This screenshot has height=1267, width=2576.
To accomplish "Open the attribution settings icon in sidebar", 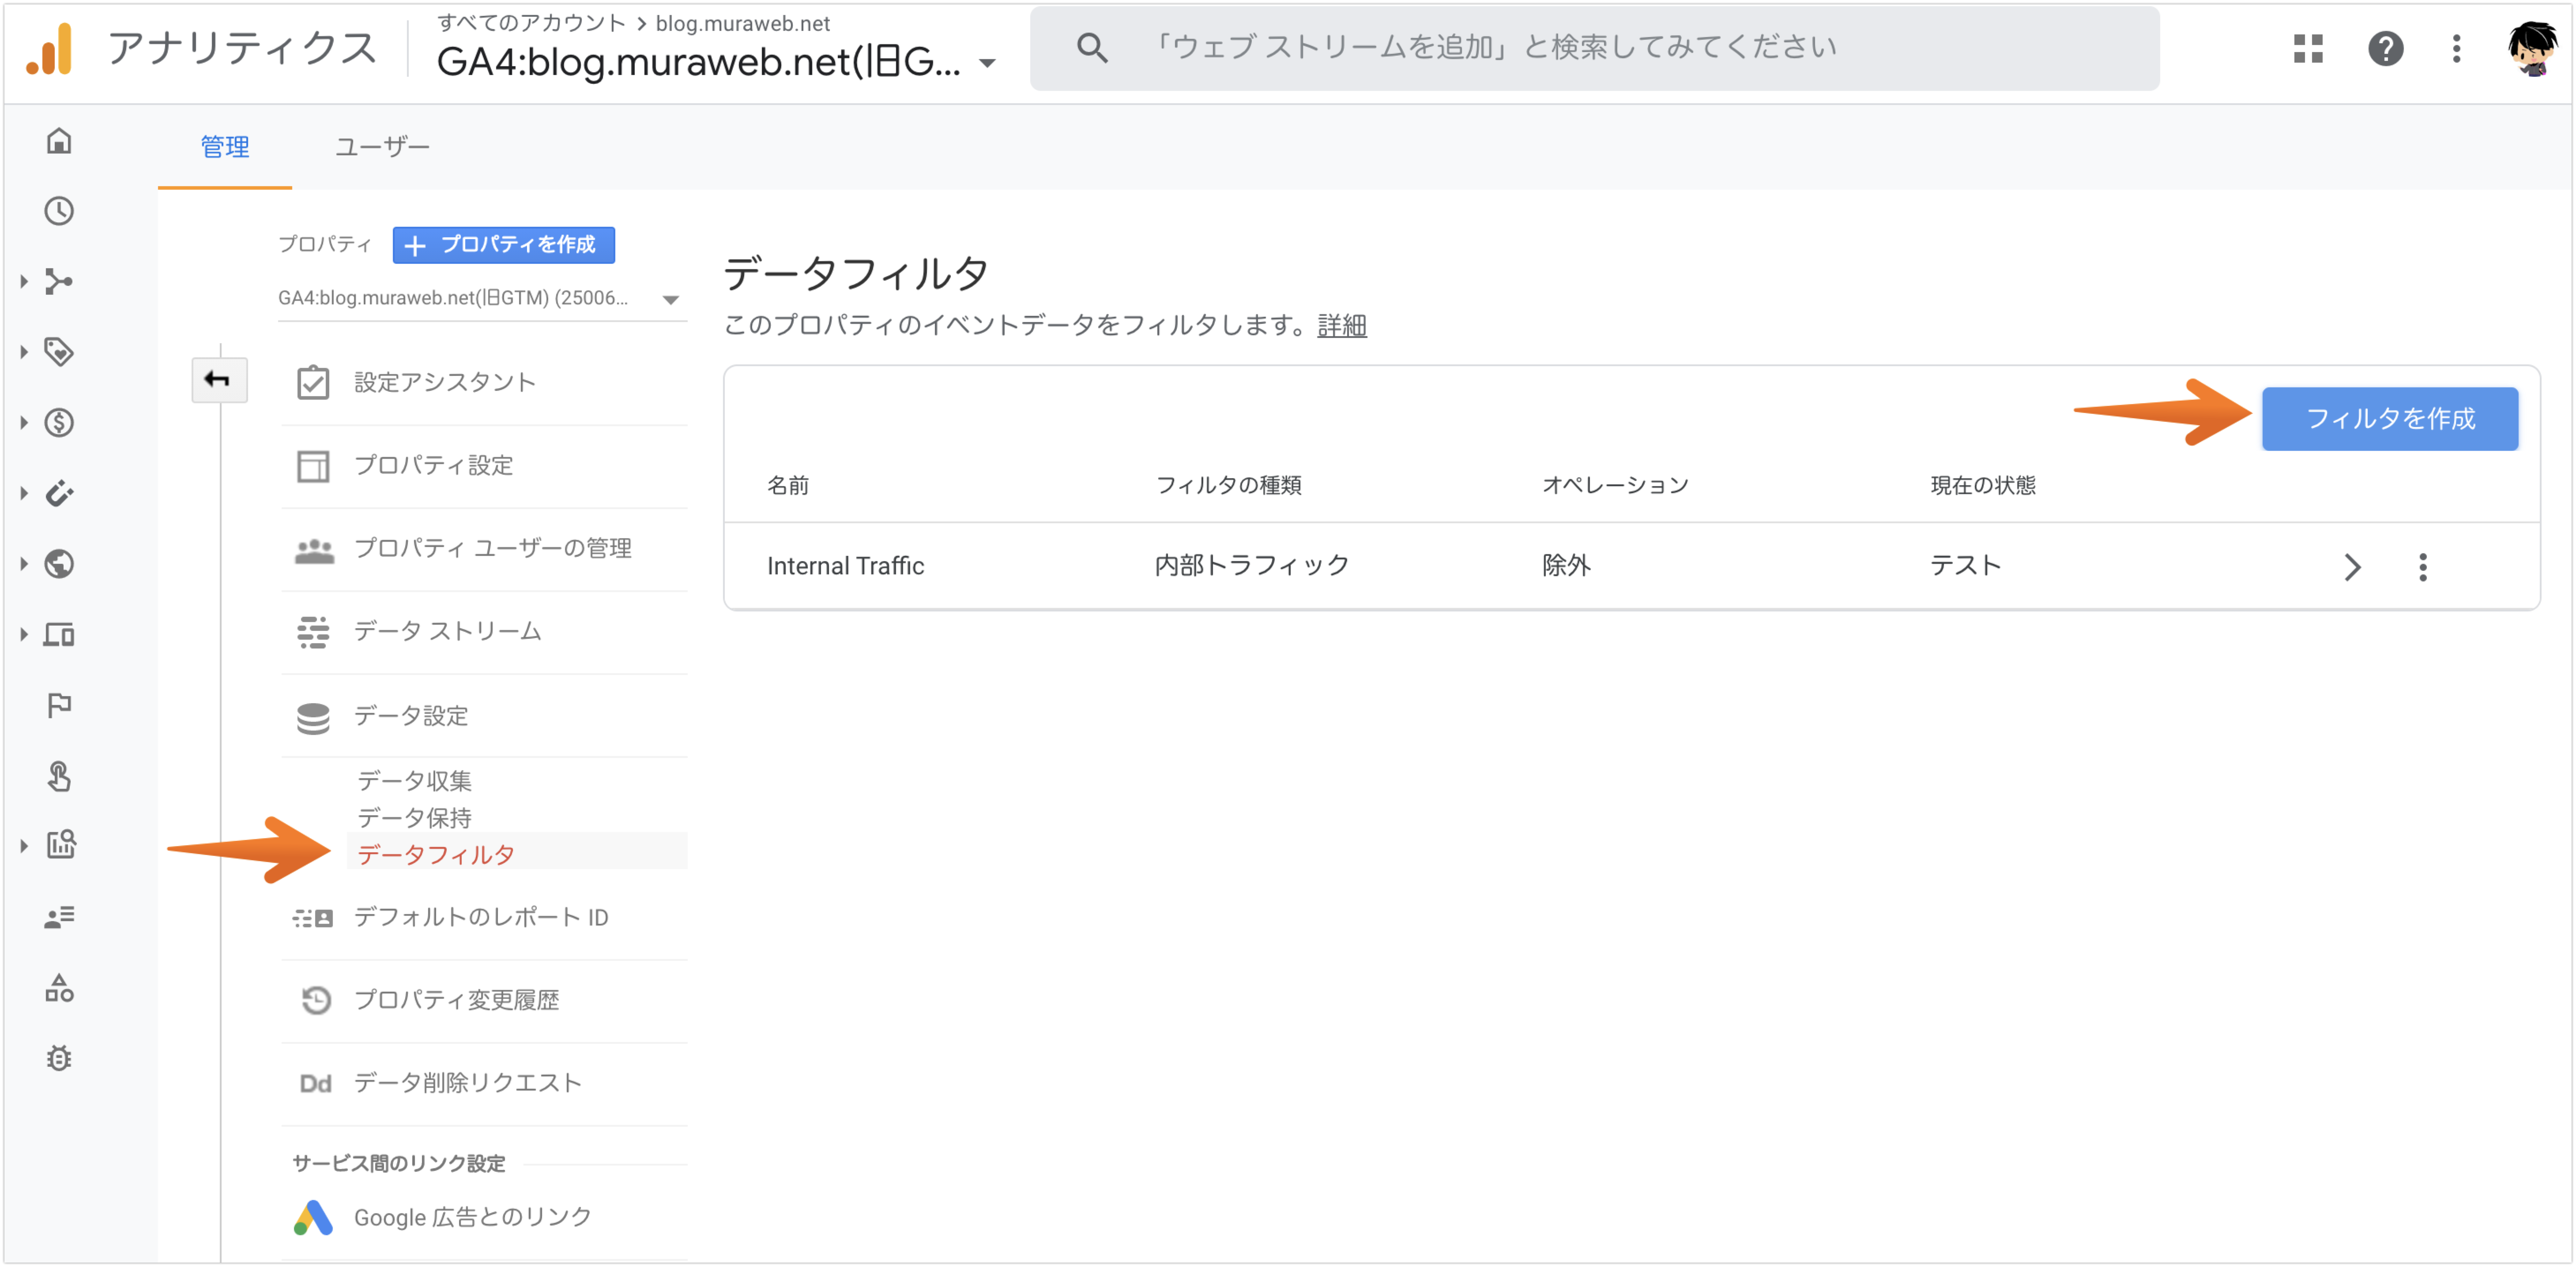I will (59, 281).
